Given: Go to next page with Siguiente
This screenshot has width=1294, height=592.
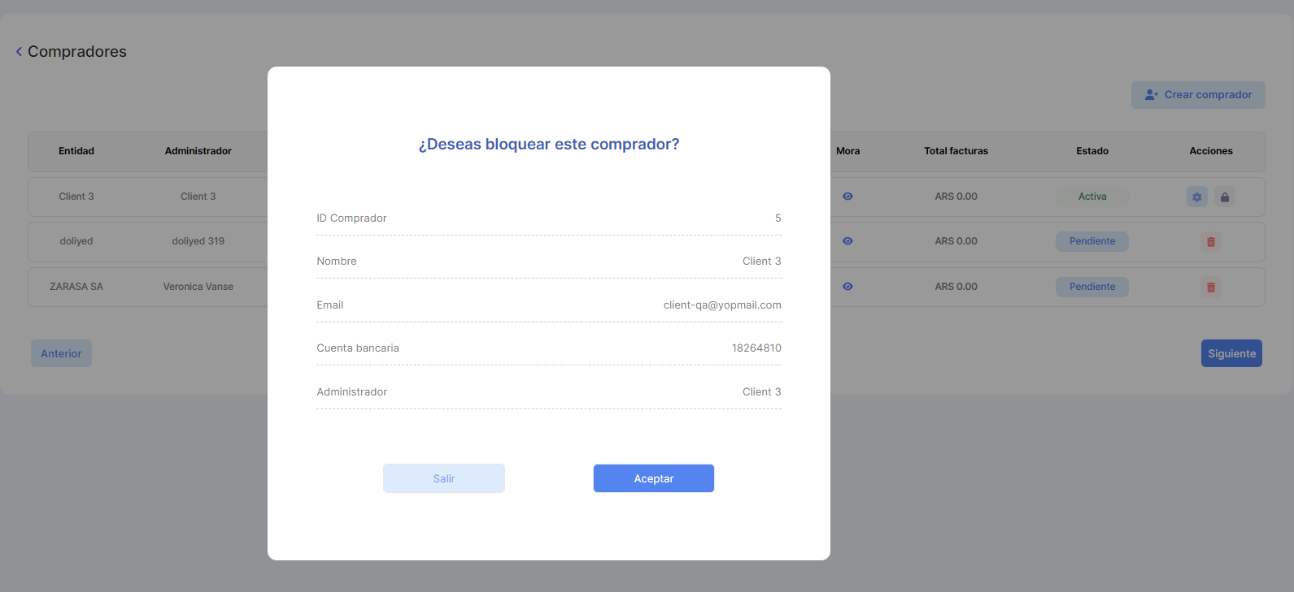Looking at the screenshot, I should pyautogui.click(x=1231, y=353).
